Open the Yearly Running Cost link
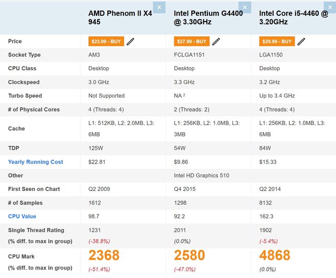The image size is (336, 278). tap(35, 162)
